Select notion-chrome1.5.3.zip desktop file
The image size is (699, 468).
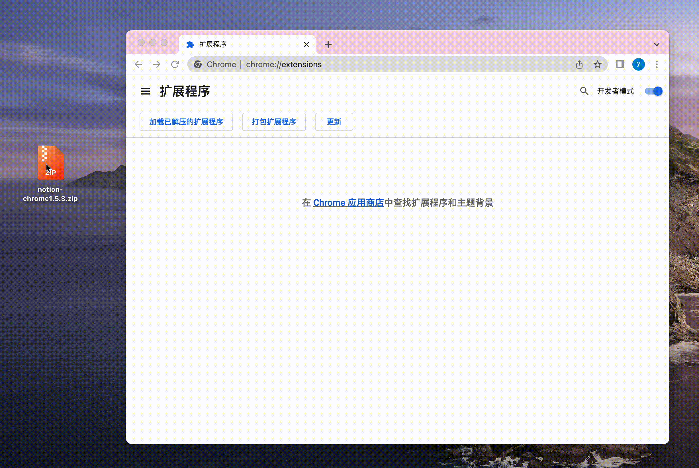[50, 163]
